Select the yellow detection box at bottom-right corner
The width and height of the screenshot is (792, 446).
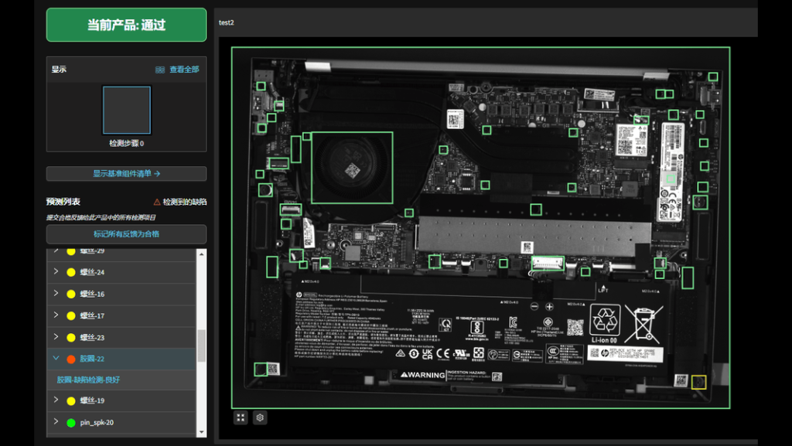click(698, 382)
